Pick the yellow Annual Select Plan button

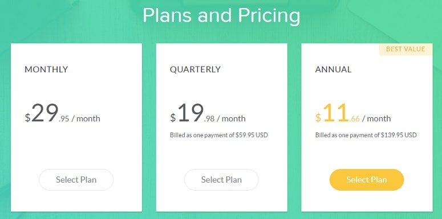(367, 180)
